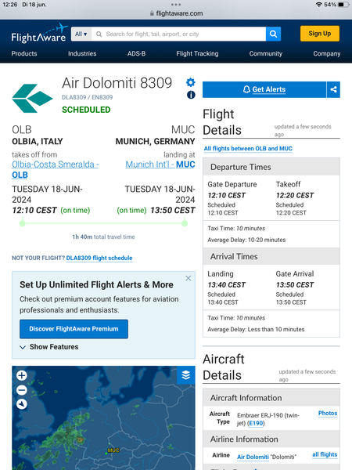This screenshot has height=470, width=352.
Task: Click the Get Alerts button
Action: (264, 89)
